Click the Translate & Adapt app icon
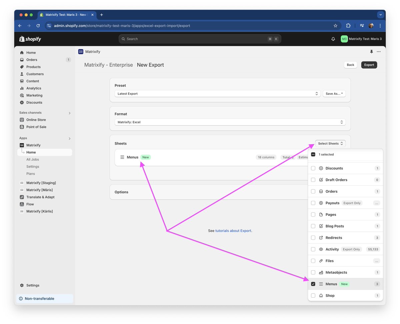This screenshot has height=324, width=400. (22, 197)
